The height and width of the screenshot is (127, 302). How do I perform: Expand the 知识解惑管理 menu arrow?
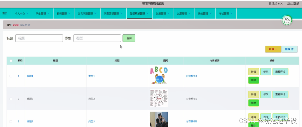point(147,14)
